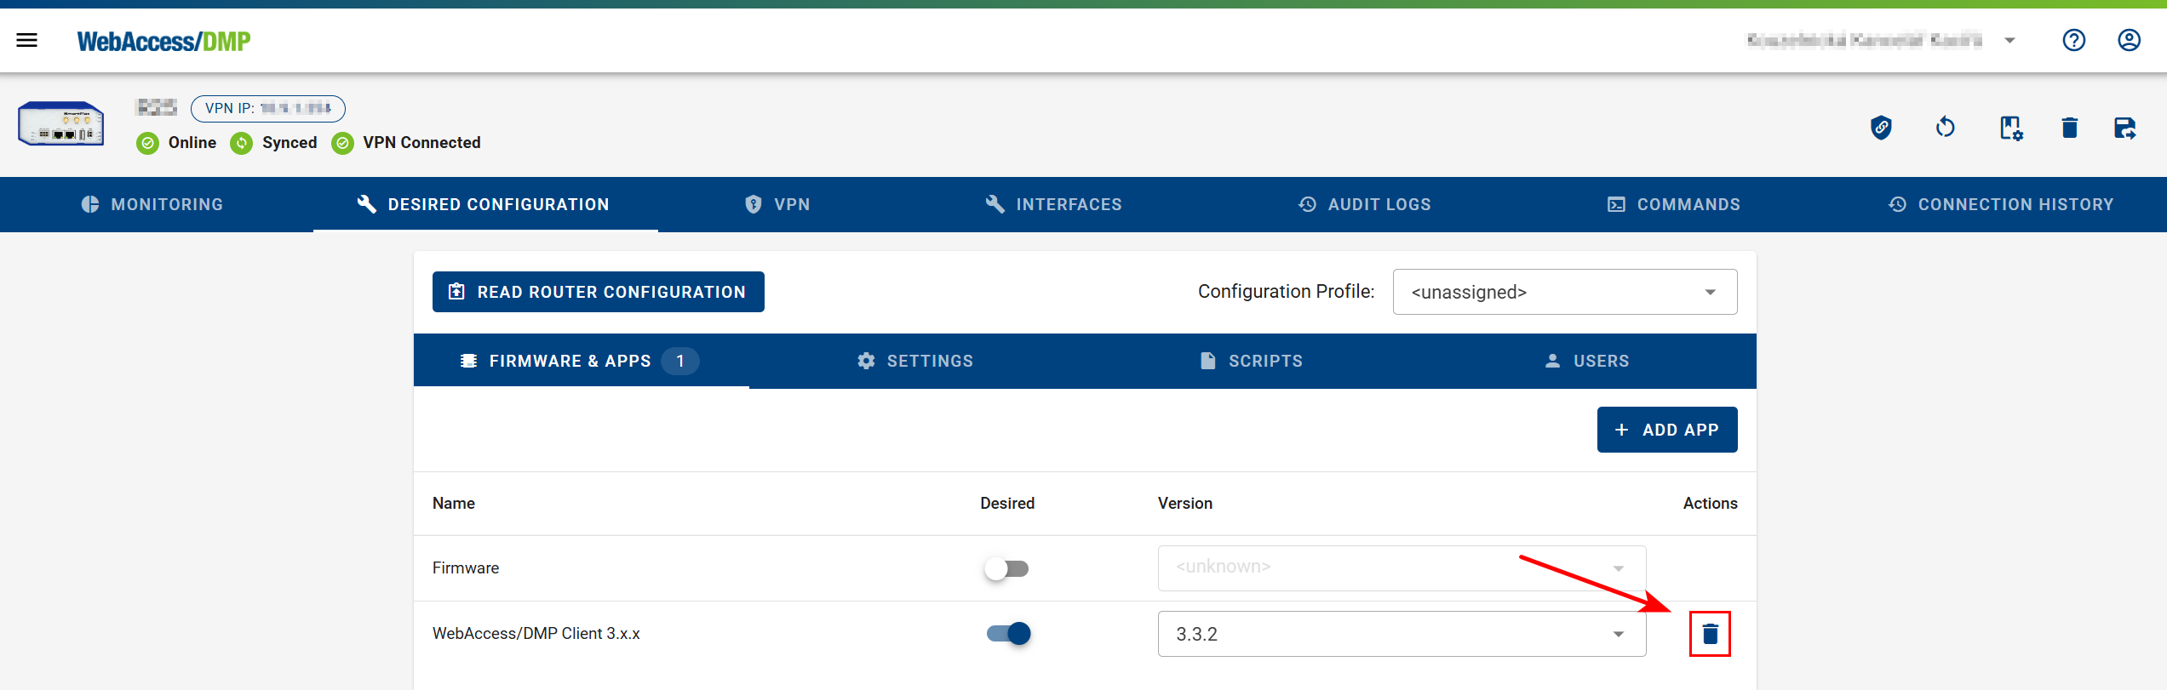The image size is (2167, 690).
Task: Open the Audit Logs tab
Action: coord(1365,204)
